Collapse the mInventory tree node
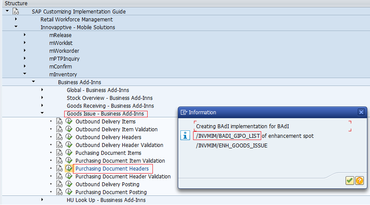Viewport: 370px width, 205px height. 25,74
